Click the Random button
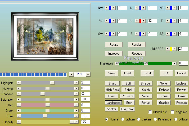 pos(137,45)
